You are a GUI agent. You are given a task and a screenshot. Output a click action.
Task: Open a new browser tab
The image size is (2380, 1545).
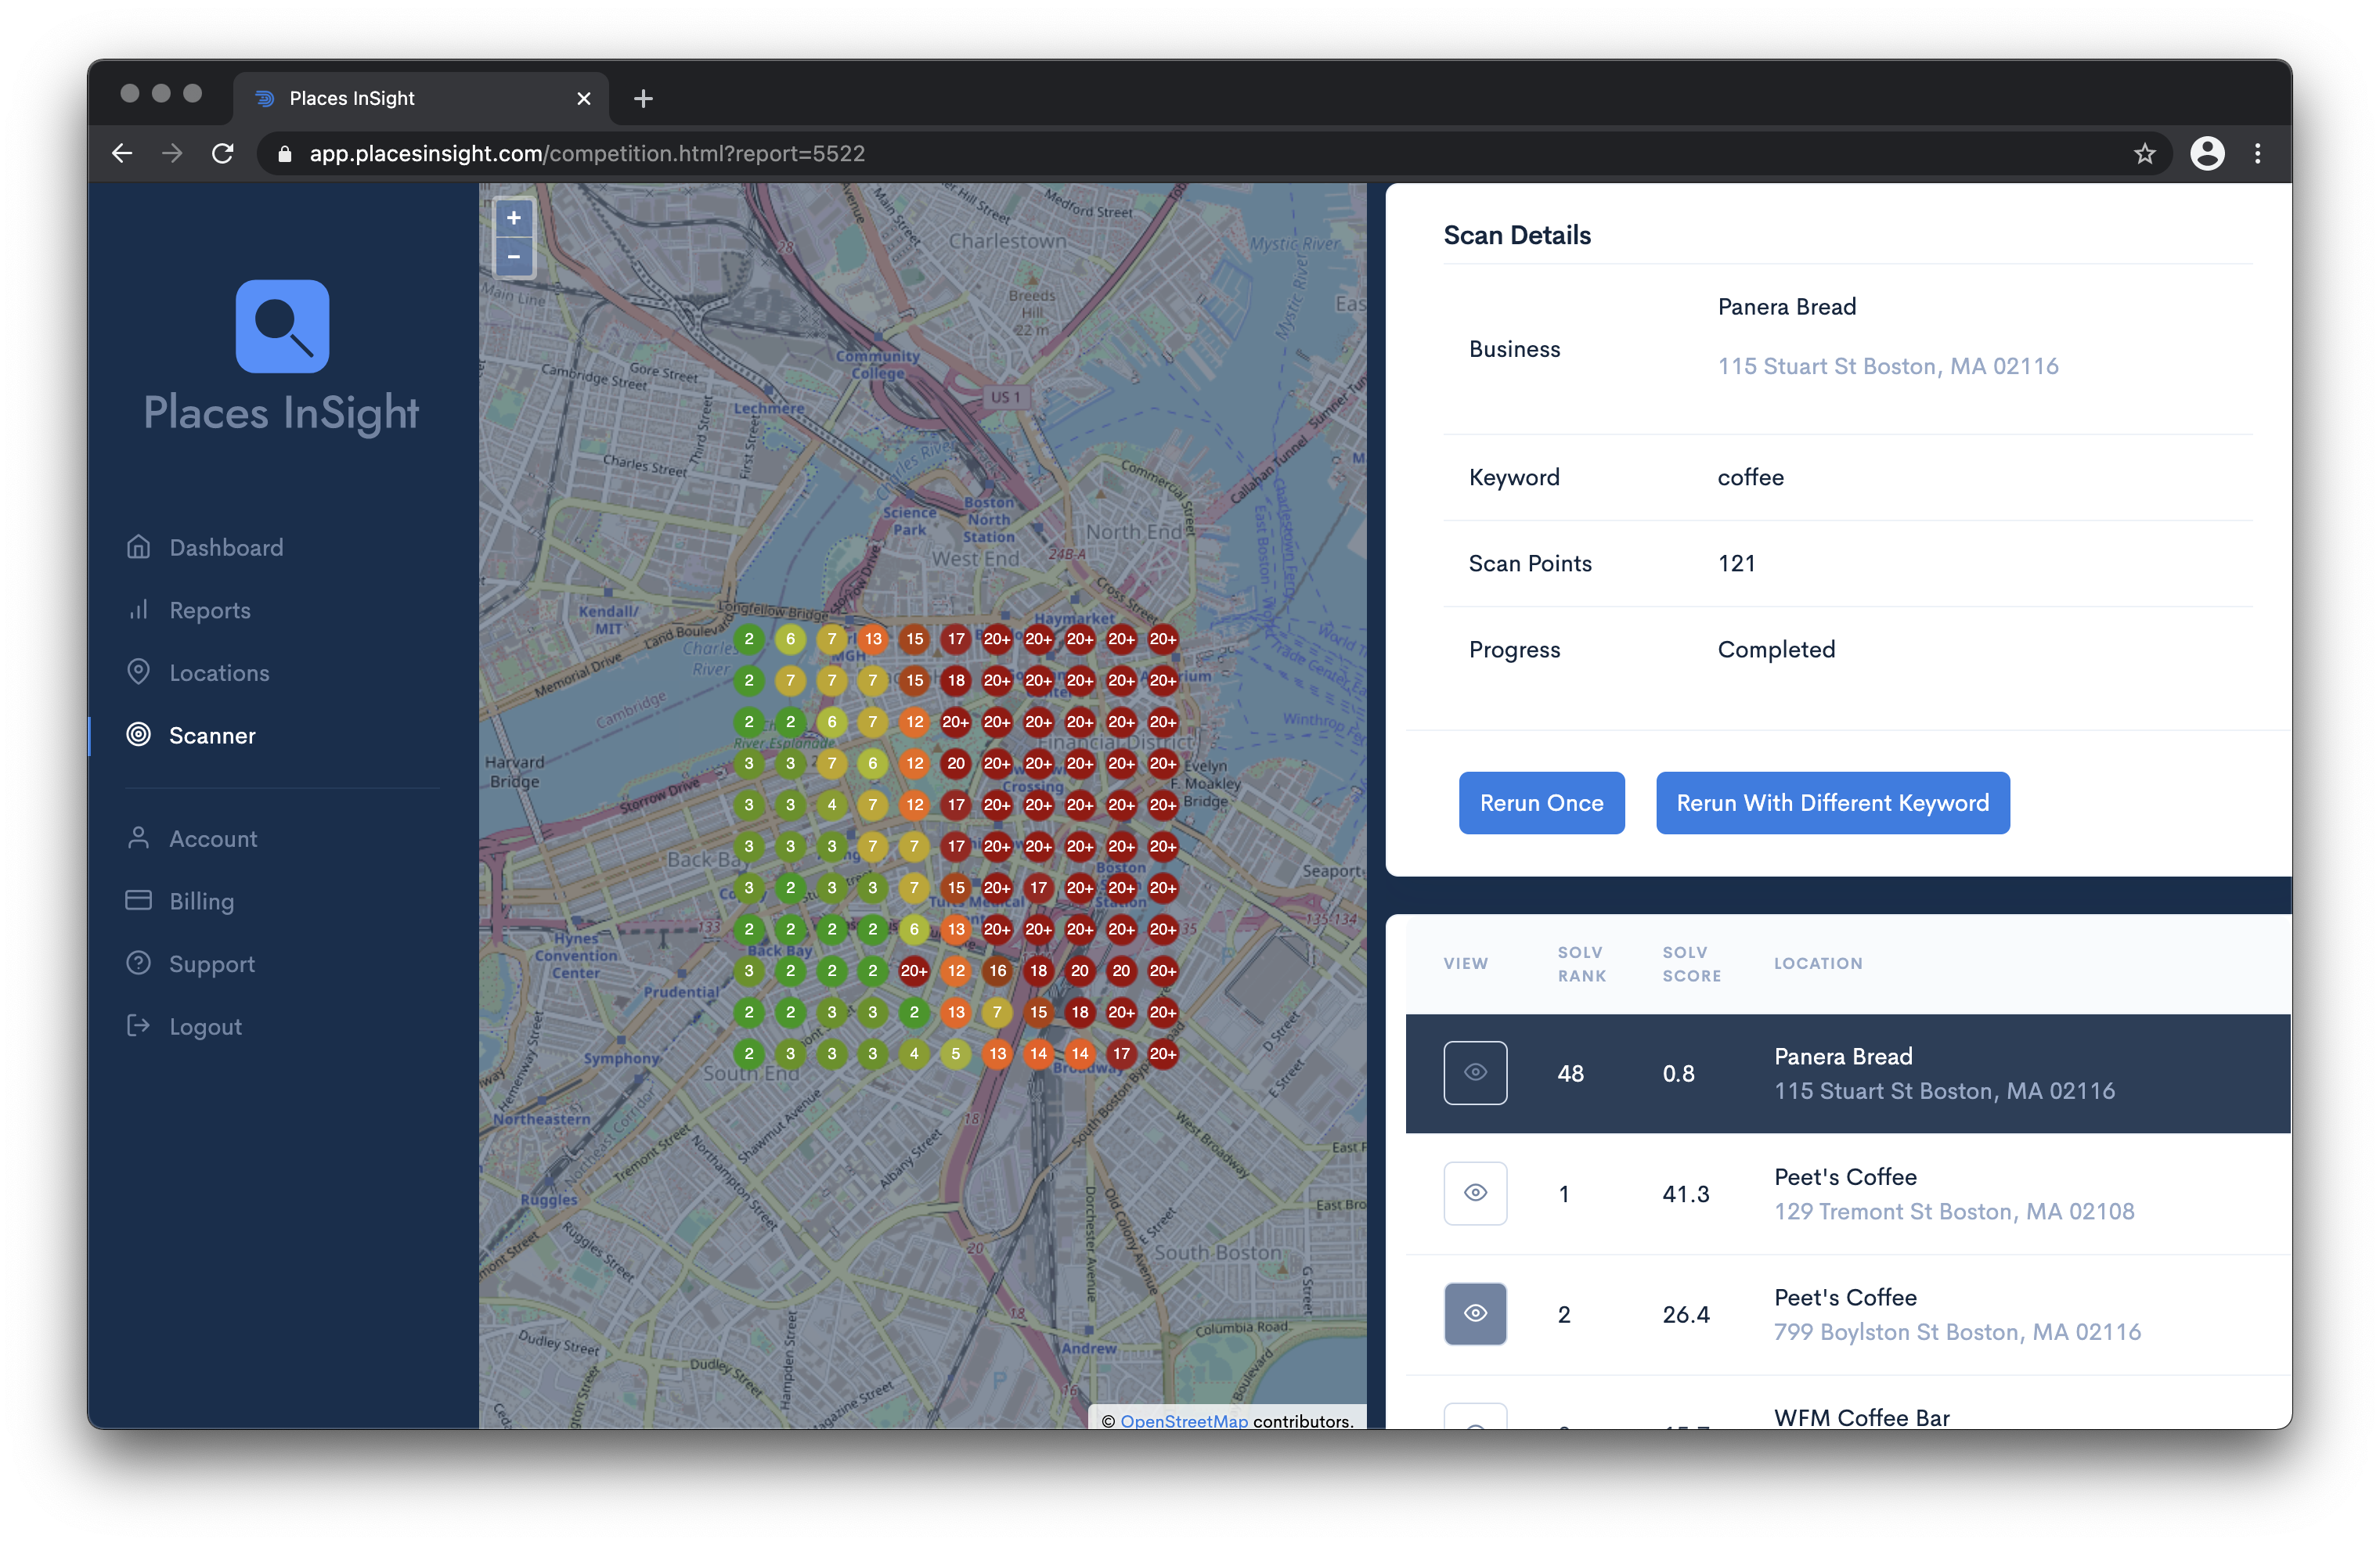coord(643,98)
